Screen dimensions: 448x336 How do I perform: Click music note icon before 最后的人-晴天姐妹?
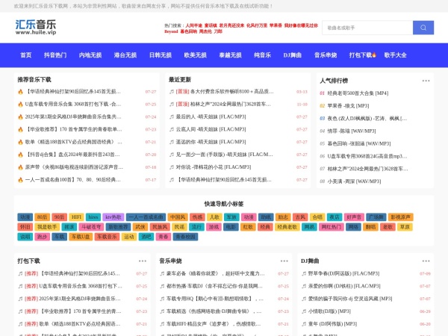point(171,116)
